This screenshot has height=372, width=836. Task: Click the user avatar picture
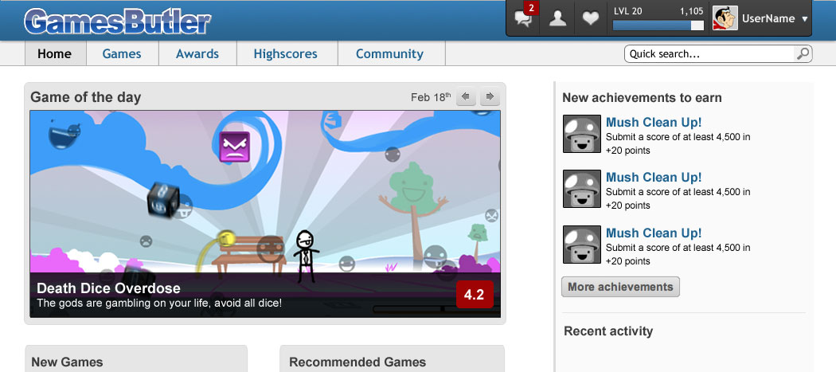tap(725, 18)
